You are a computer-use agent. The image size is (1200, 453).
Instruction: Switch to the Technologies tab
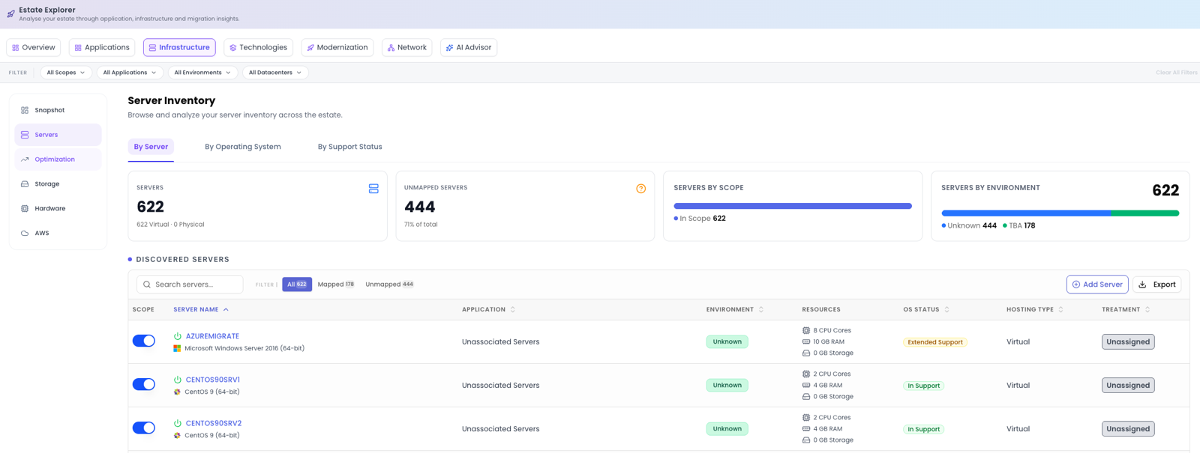(258, 47)
